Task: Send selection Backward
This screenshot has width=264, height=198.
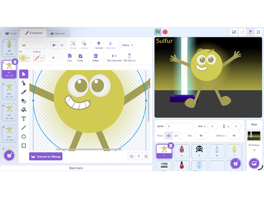Action: (111, 45)
